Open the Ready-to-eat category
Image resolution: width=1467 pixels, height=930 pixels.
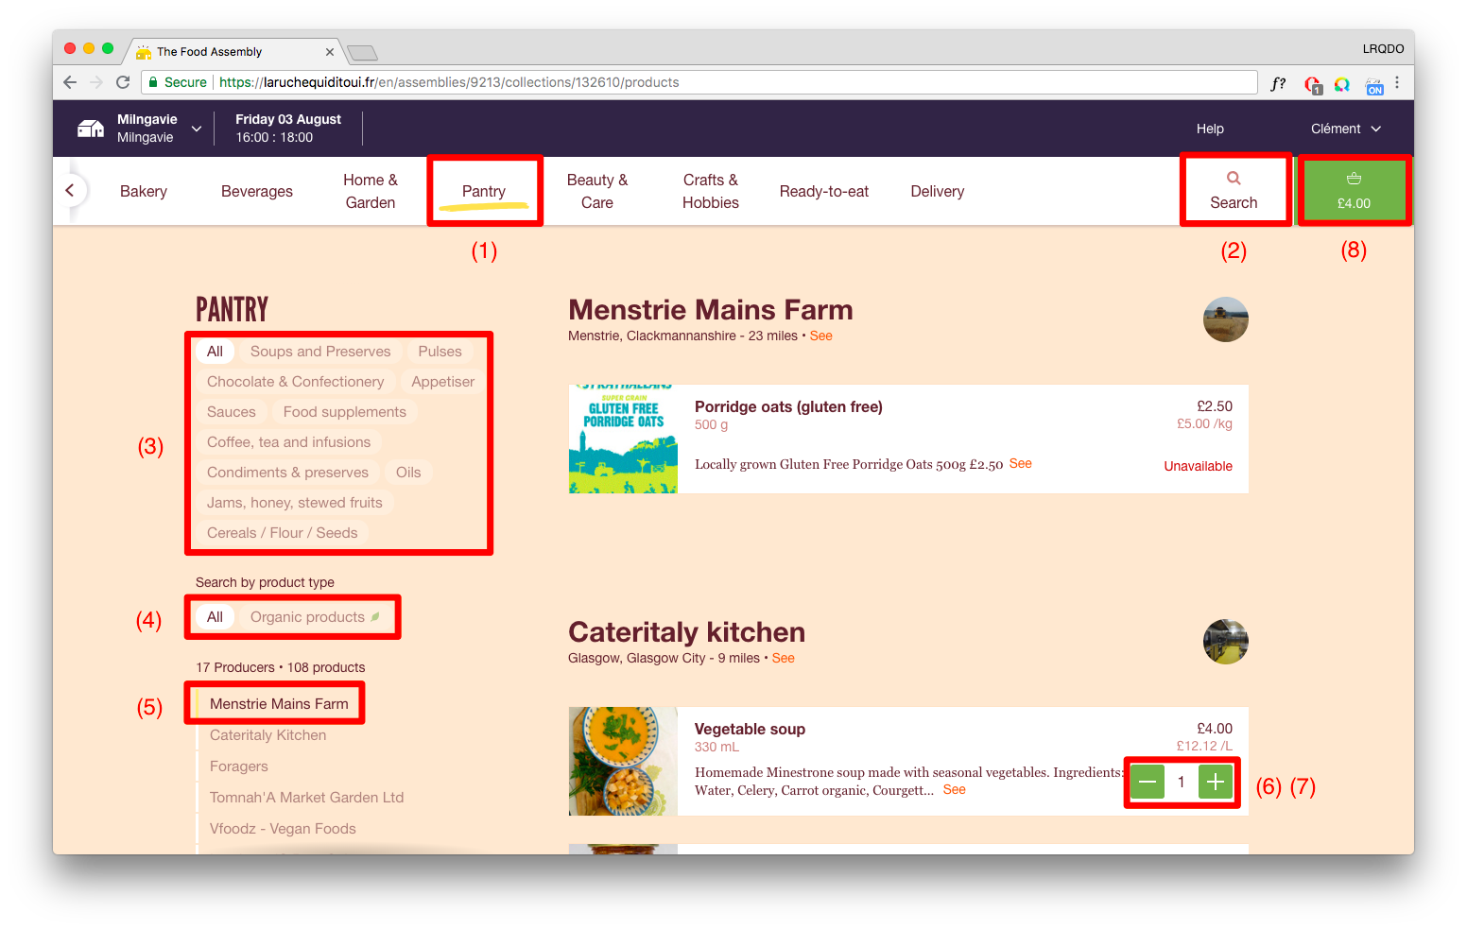(824, 191)
